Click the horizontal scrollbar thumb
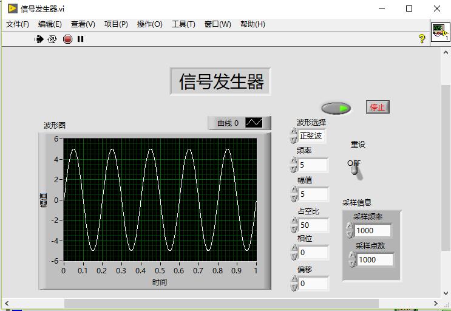 point(221,303)
